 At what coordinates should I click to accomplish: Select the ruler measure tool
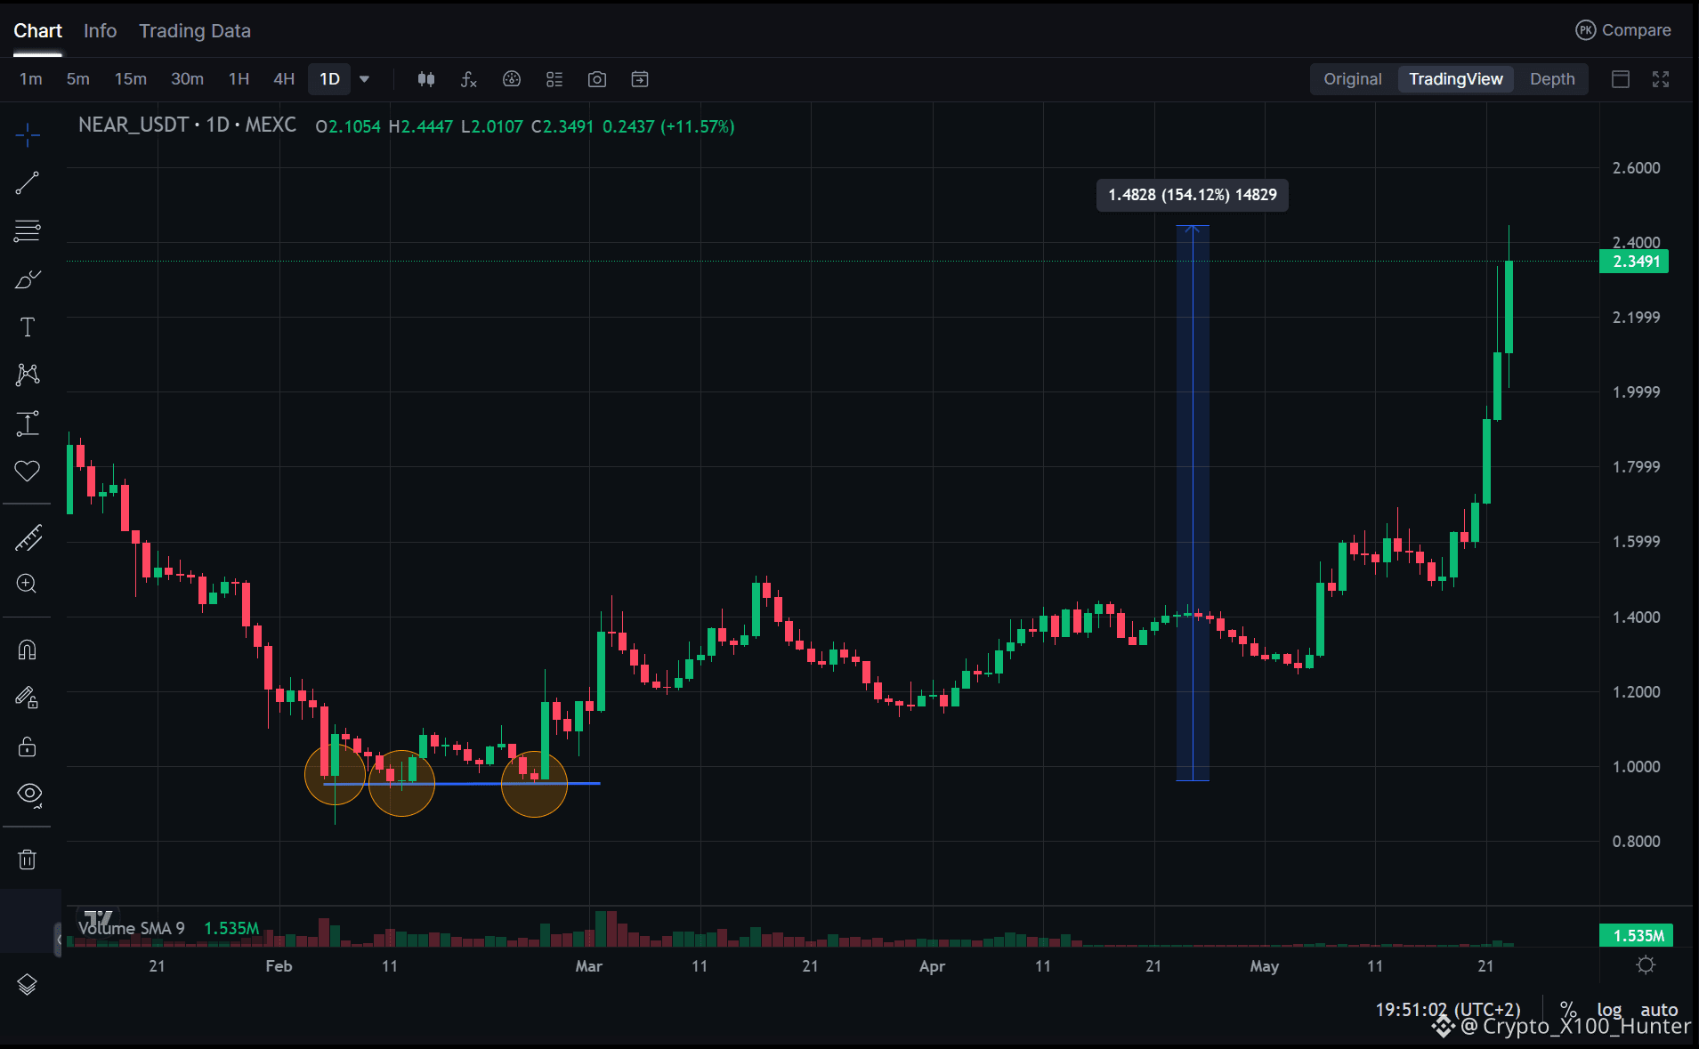click(28, 537)
